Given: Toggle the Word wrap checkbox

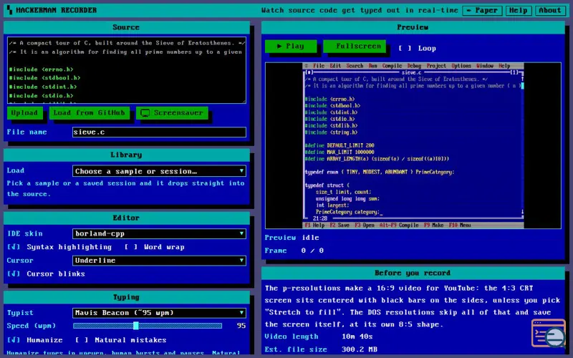Looking at the screenshot, I should click(130, 247).
